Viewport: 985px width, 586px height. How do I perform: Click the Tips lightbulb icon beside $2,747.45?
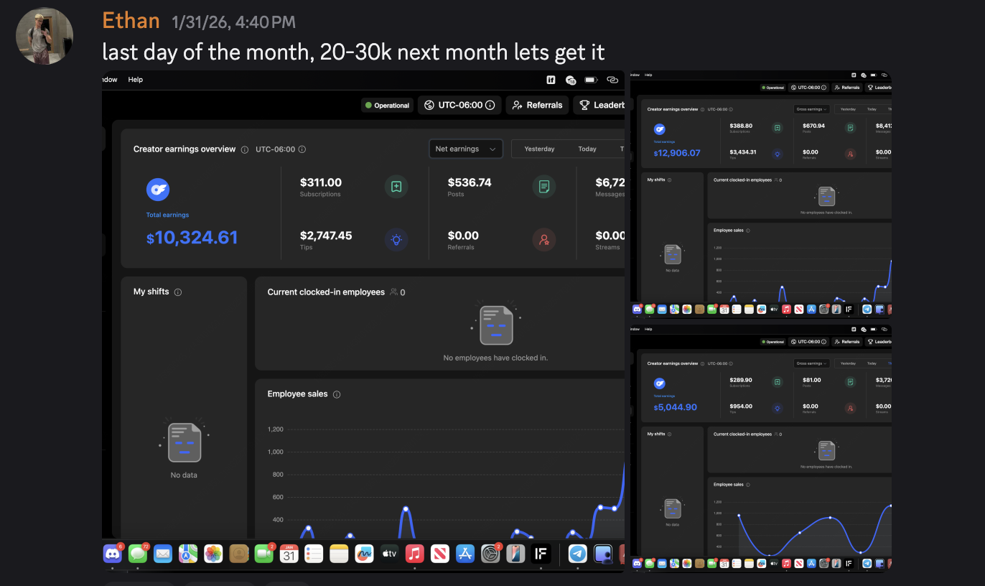point(396,240)
